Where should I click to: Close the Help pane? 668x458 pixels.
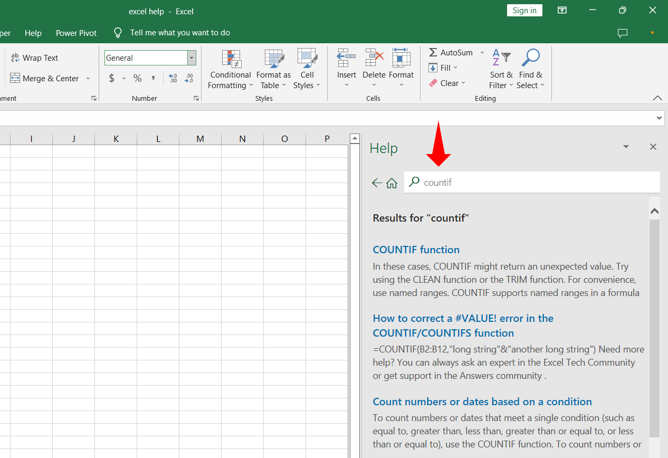[653, 147]
